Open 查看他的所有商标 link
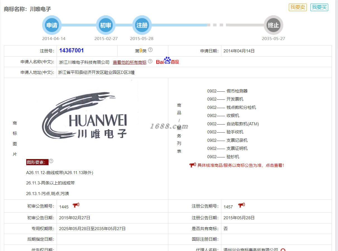 (130, 62)
